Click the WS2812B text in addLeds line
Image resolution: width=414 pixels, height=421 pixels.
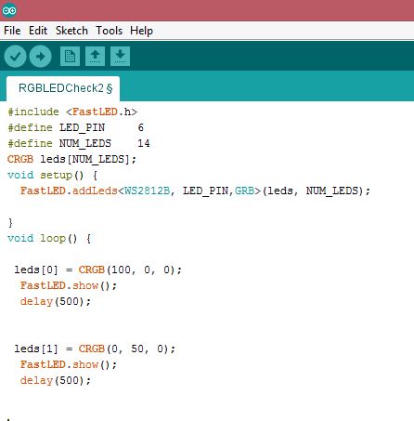tap(148, 191)
